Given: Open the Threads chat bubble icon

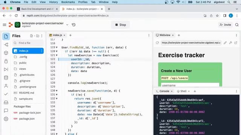Looking at the screenshot, I should coord(6,111).
